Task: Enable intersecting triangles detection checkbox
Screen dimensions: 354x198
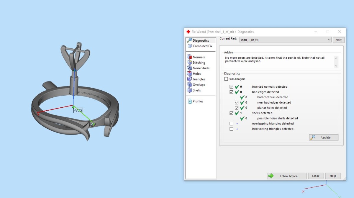Action: 231,129
